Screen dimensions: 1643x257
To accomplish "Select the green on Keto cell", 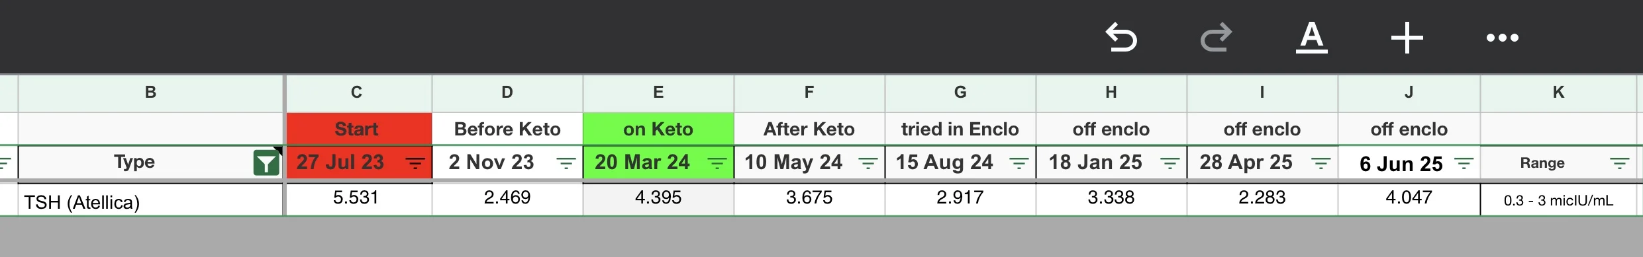I will pyautogui.click(x=658, y=129).
